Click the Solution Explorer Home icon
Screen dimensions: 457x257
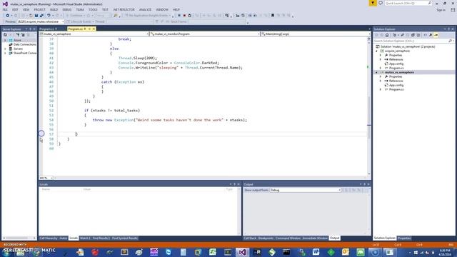coord(387,35)
